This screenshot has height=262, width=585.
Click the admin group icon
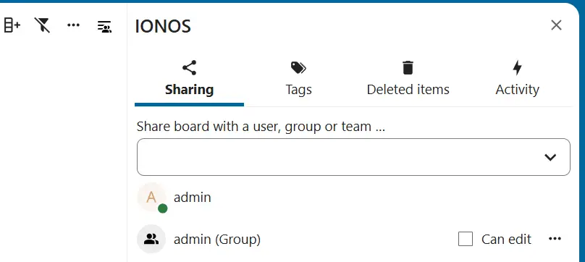point(151,239)
